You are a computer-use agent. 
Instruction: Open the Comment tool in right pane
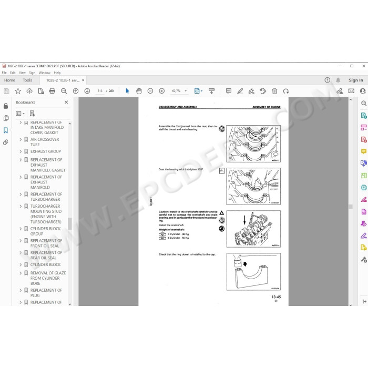(x=364, y=151)
